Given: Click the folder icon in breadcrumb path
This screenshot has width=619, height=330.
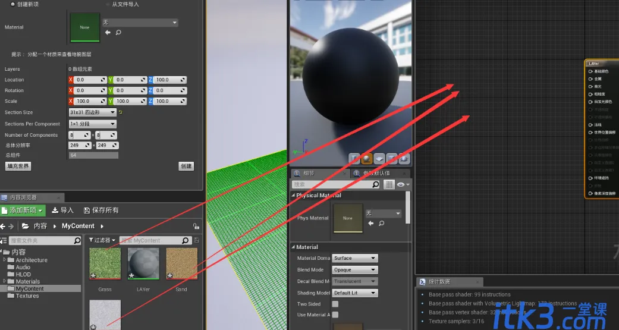Looking at the screenshot, I should point(25,226).
